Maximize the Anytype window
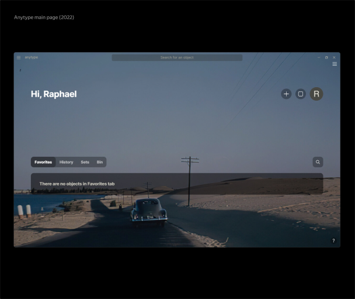 point(326,57)
